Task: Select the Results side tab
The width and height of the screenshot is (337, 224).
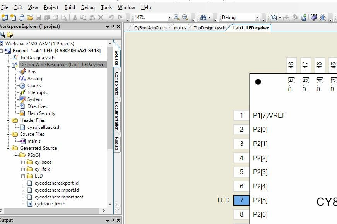Action: (x=117, y=144)
